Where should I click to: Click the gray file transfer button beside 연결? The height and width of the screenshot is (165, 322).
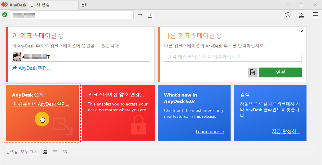tap(253, 72)
